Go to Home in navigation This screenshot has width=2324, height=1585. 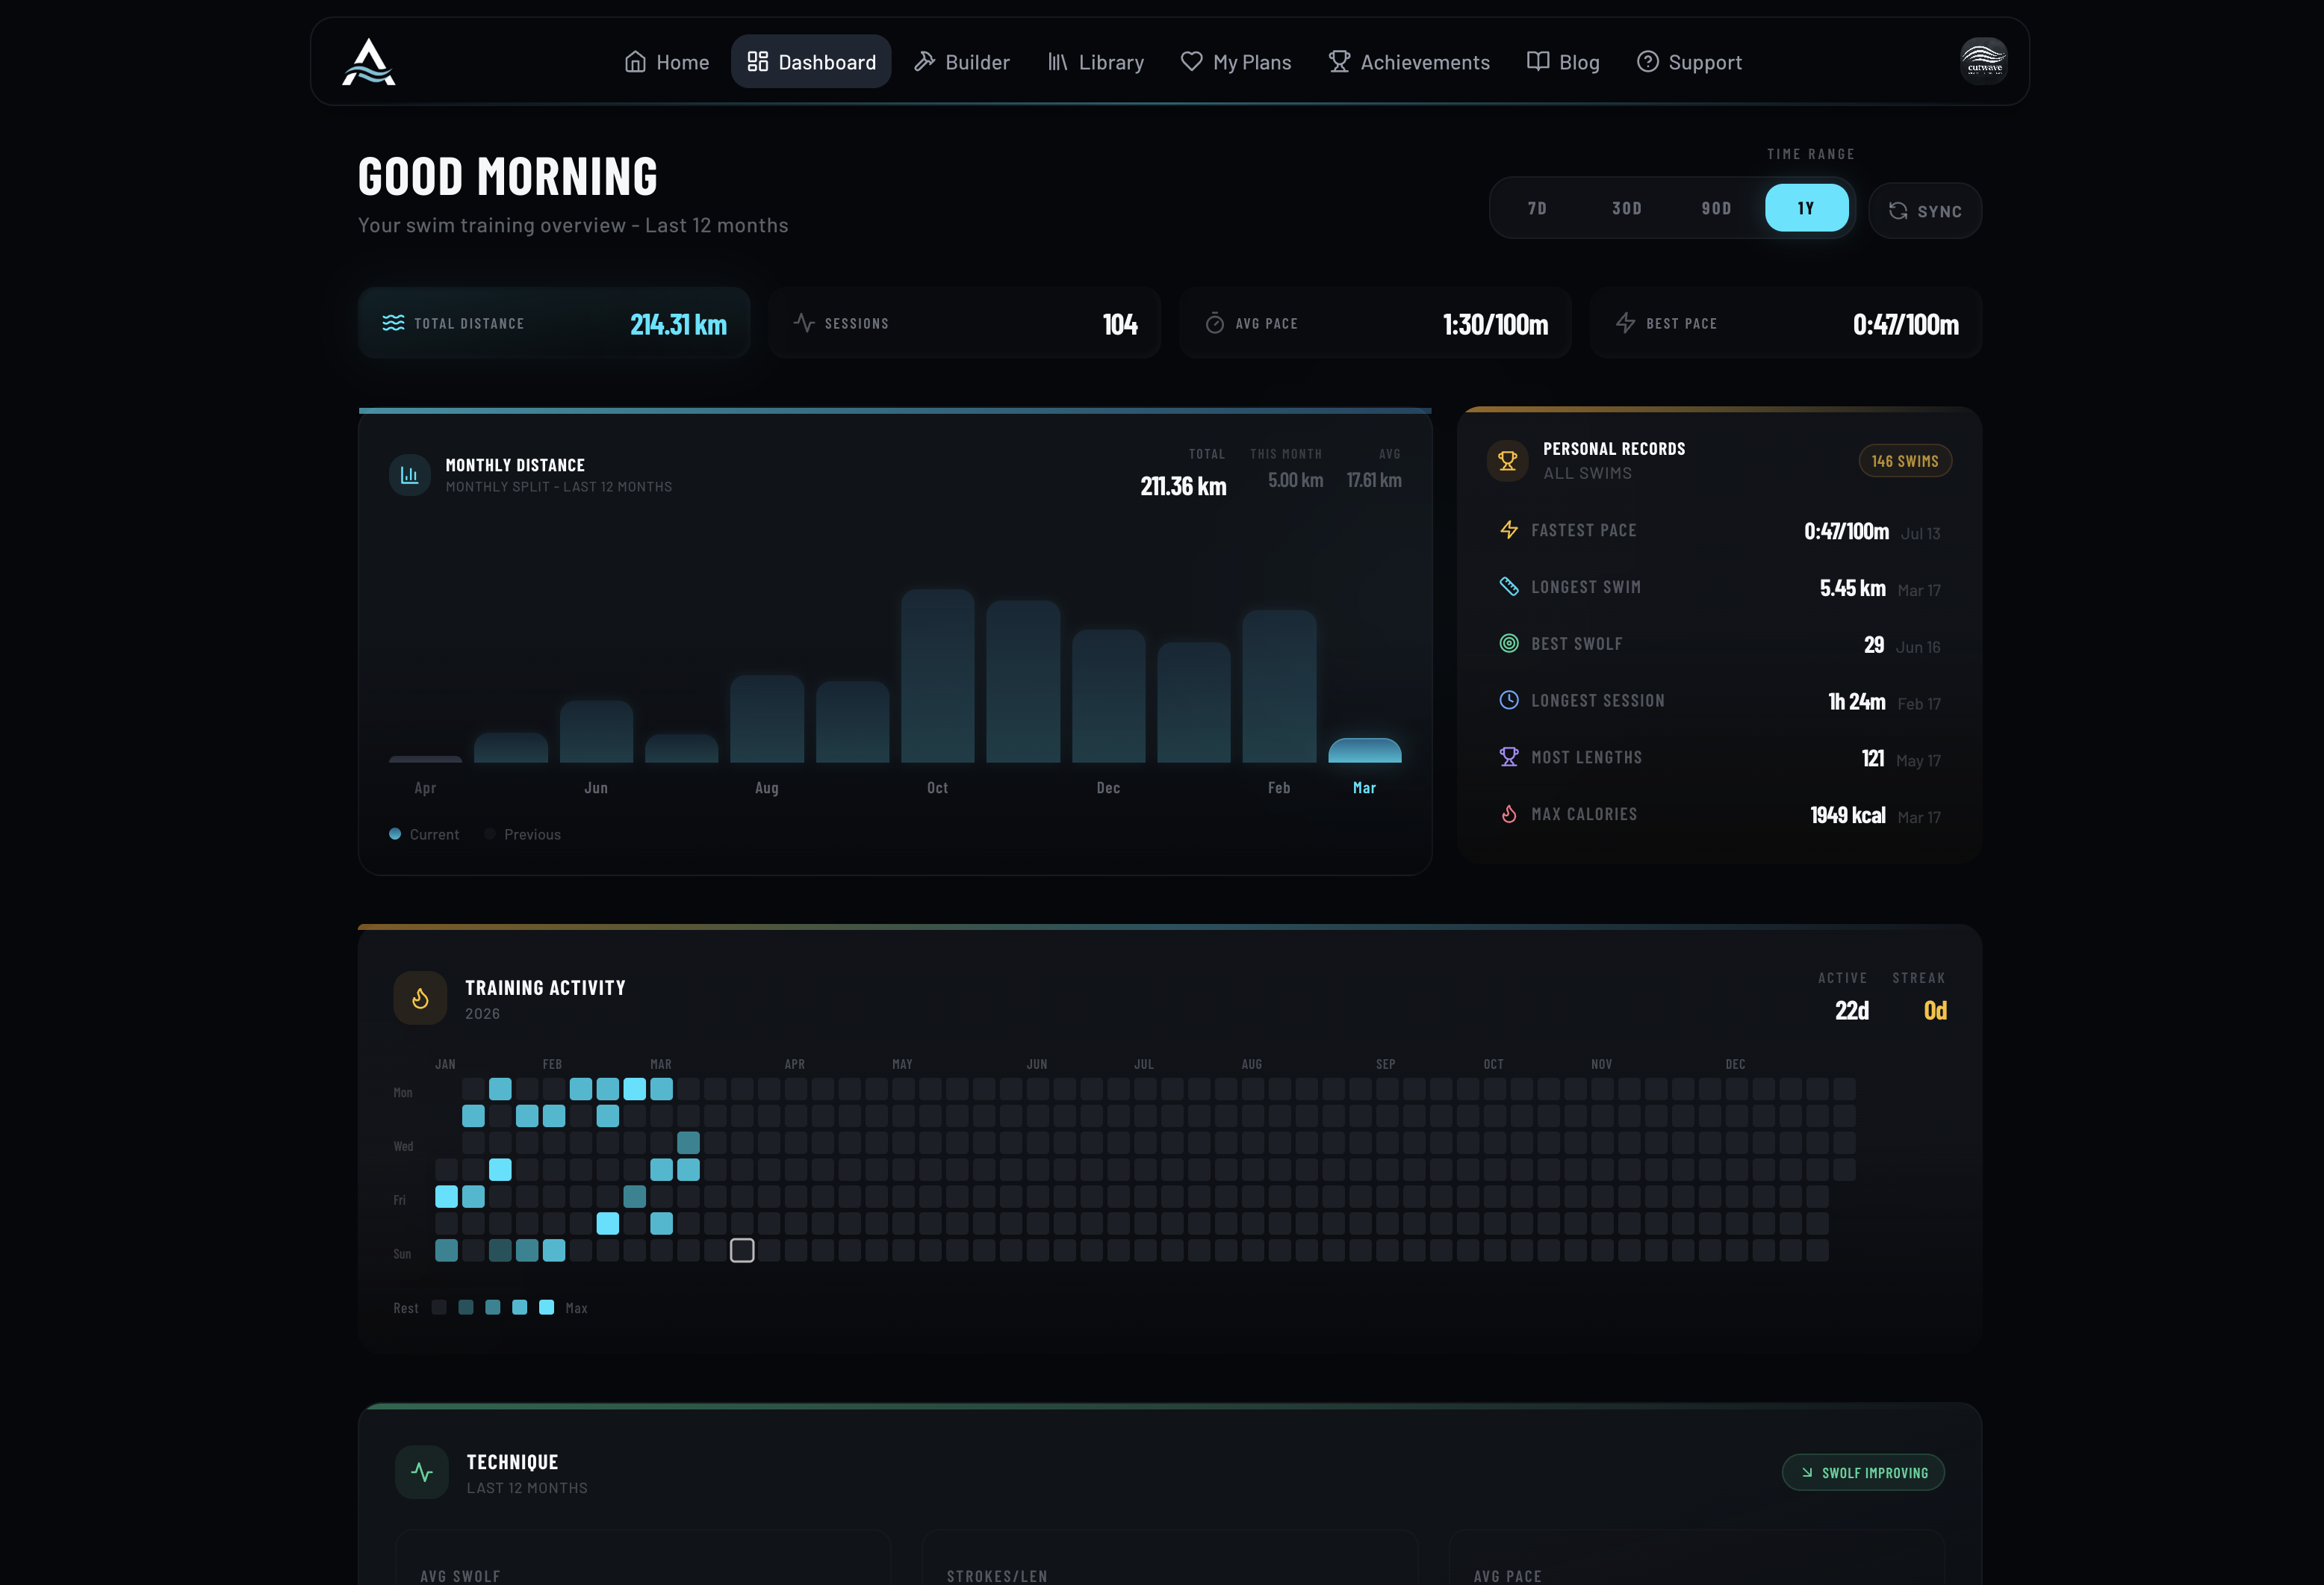point(667,62)
